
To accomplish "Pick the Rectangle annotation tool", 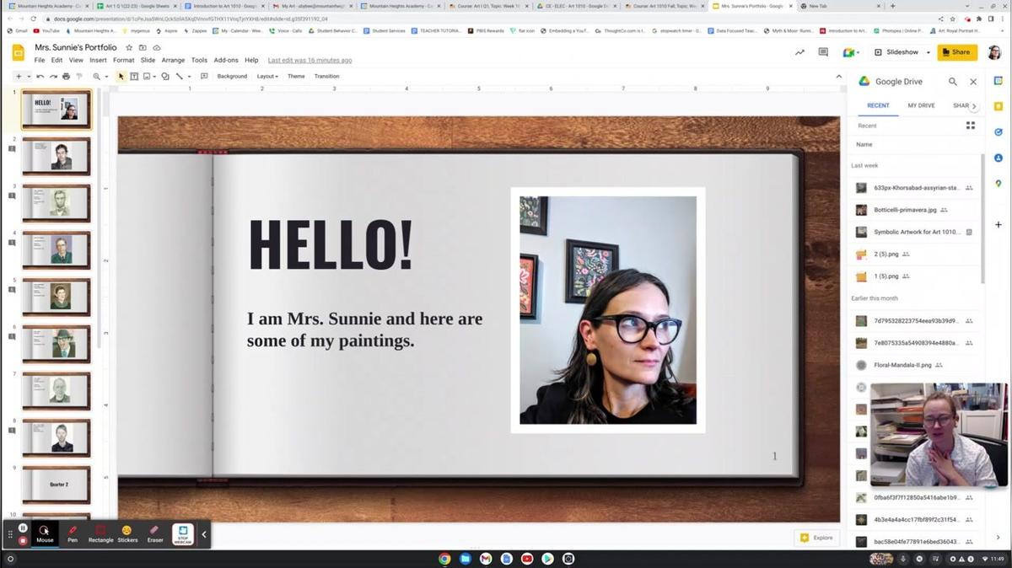I will pyautogui.click(x=100, y=533).
